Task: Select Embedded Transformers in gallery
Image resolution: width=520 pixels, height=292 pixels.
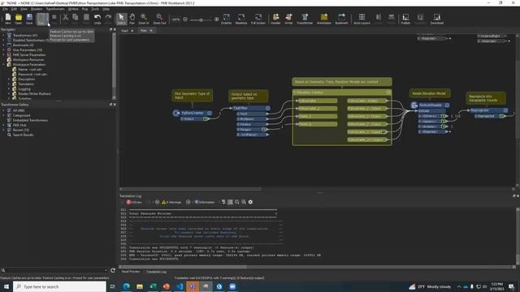Action: click(30, 120)
